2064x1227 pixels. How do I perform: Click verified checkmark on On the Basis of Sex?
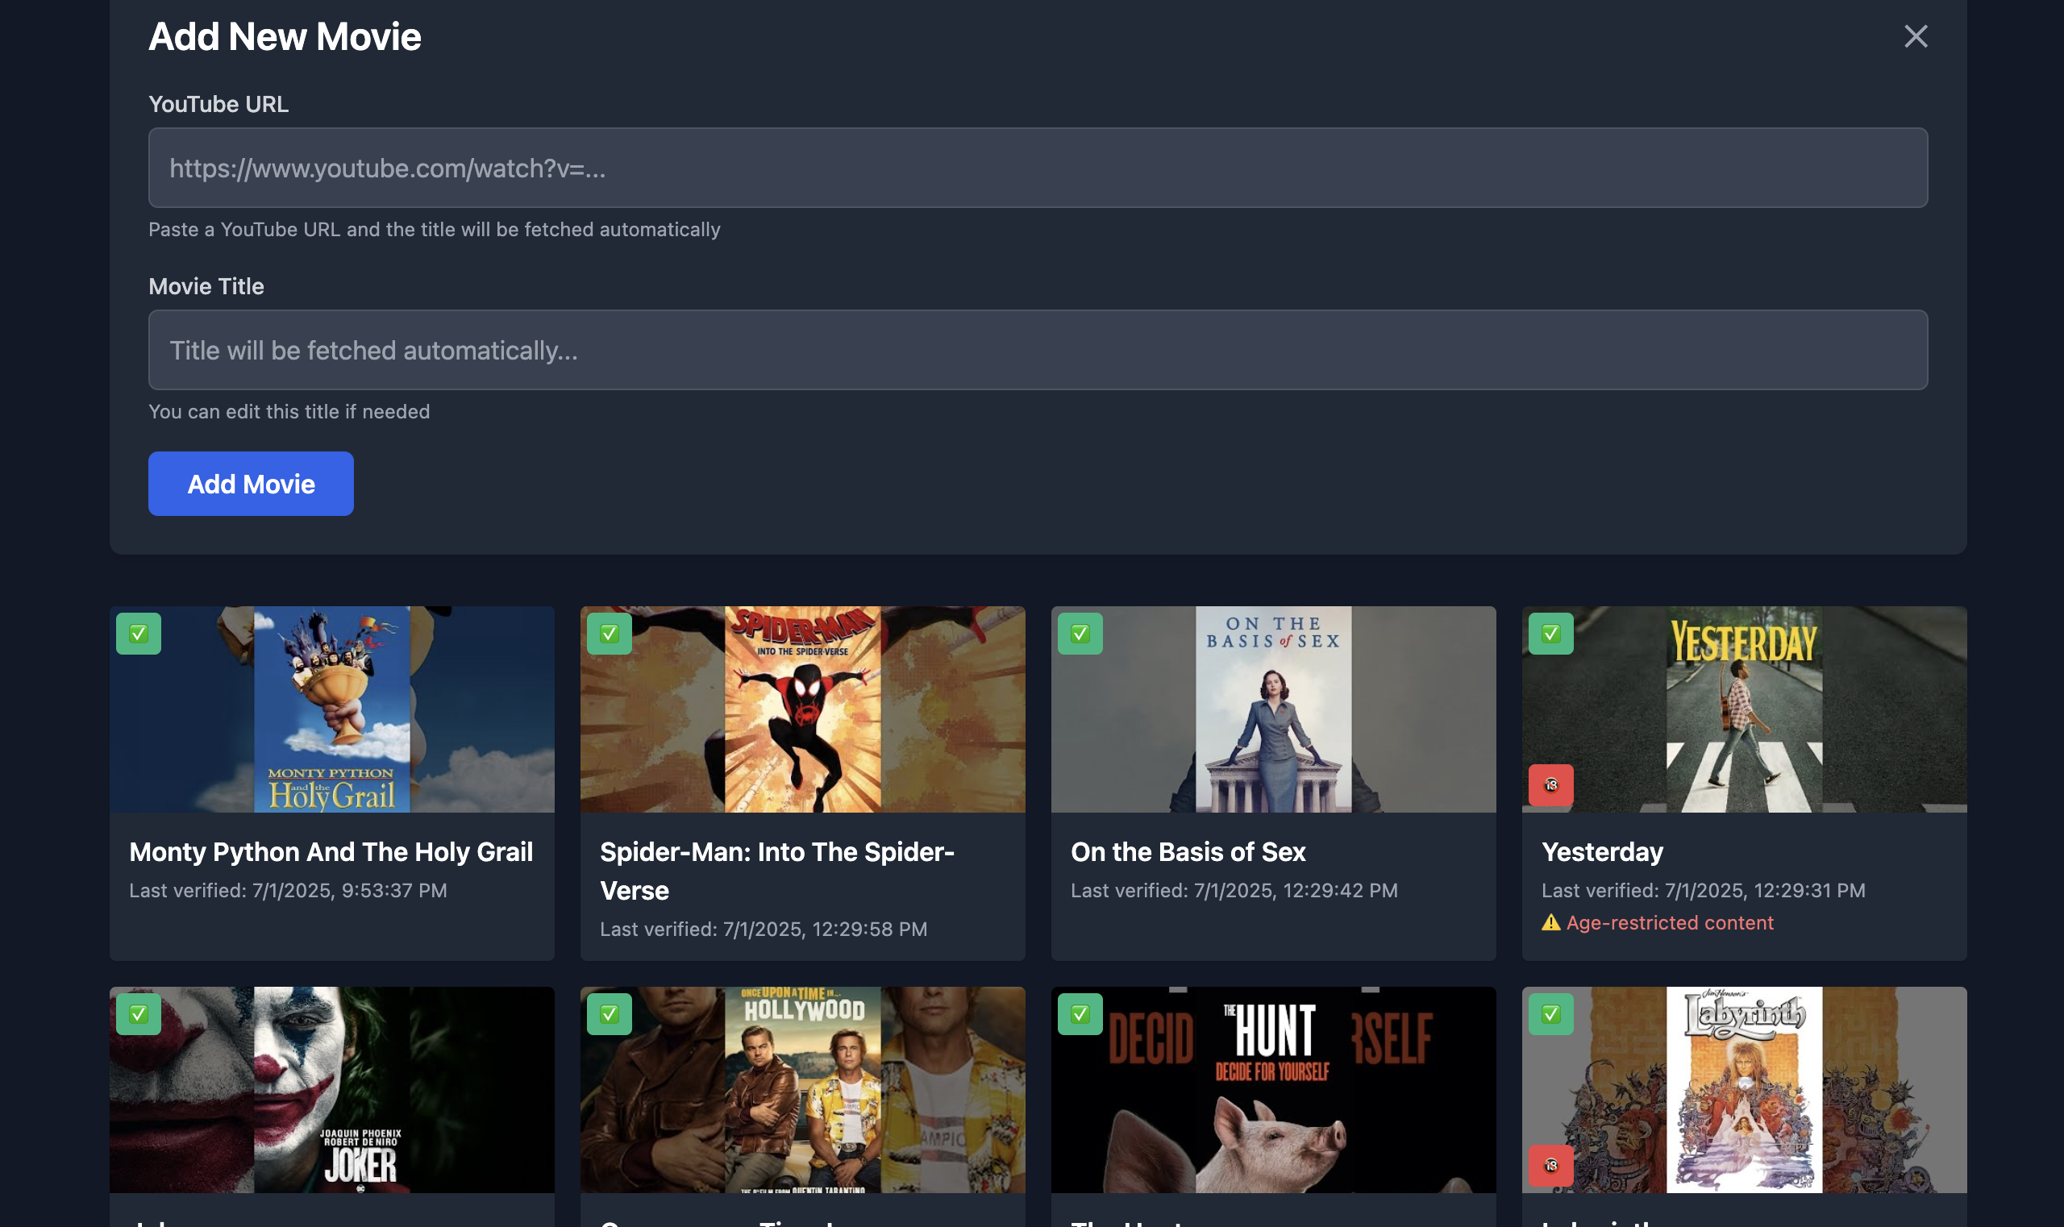(1080, 634)
